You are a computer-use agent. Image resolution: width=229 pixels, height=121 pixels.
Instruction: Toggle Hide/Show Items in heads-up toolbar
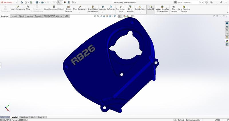(x=120, y=16)
